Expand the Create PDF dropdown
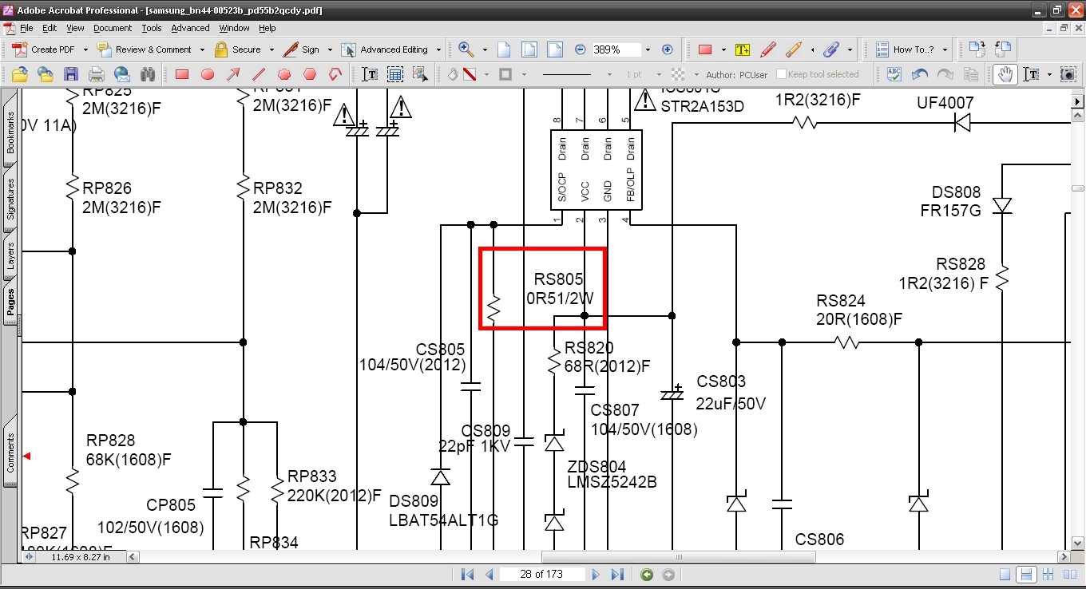 click(x=85, y=49)
